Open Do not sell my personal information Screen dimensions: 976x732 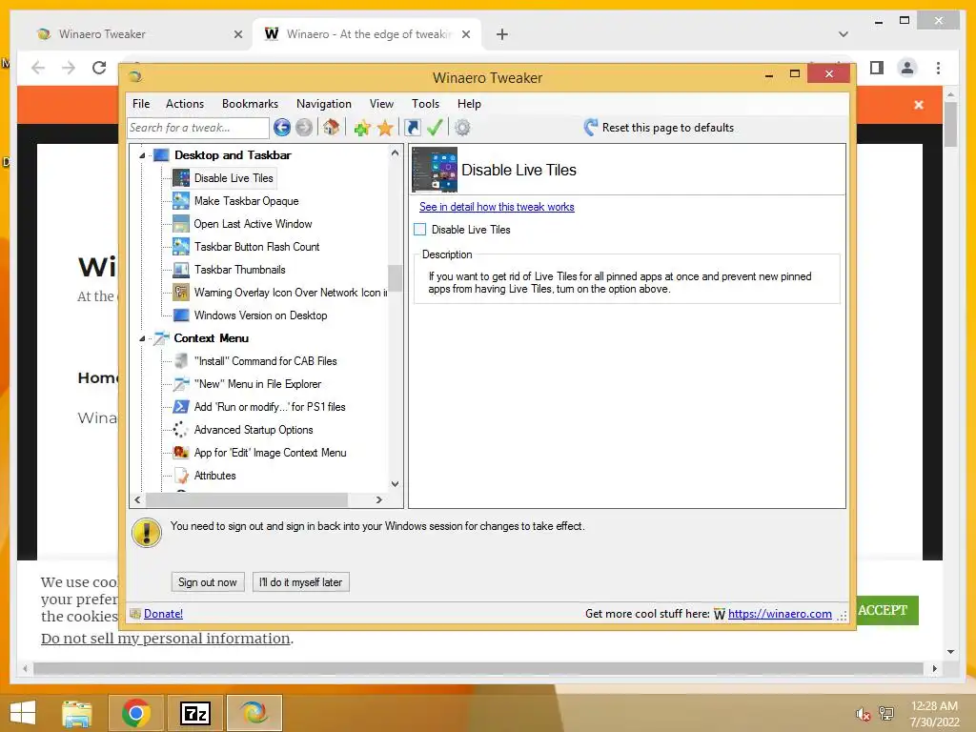[166, 639]
